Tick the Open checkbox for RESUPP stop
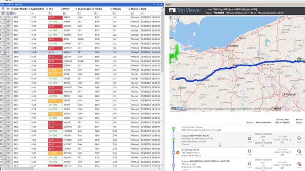 click(249, 138)
